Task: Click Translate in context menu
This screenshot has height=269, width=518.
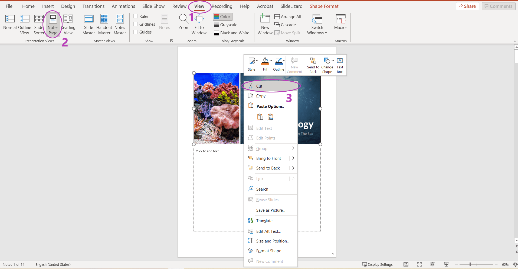Action: (271, 221)
